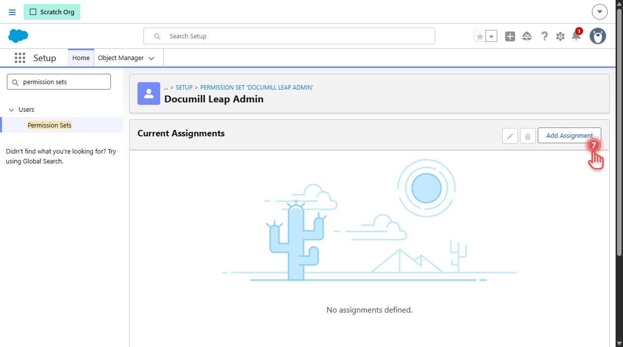
Task: Focus the Search Setup field
Action: click(289, 36)
